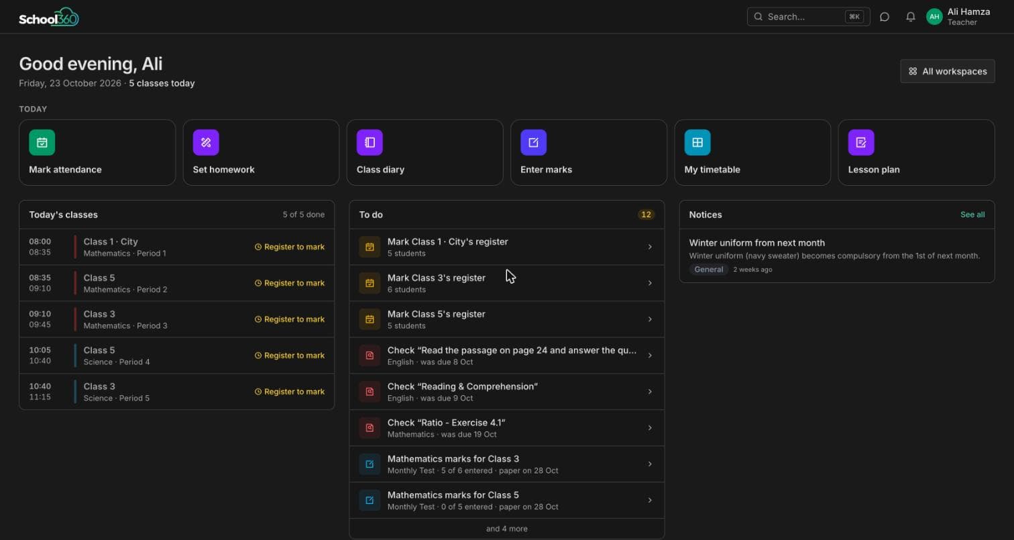Show the "and 4 more" to-do items
Viewport: 1014px width, 540px height.
pos(507,529)
